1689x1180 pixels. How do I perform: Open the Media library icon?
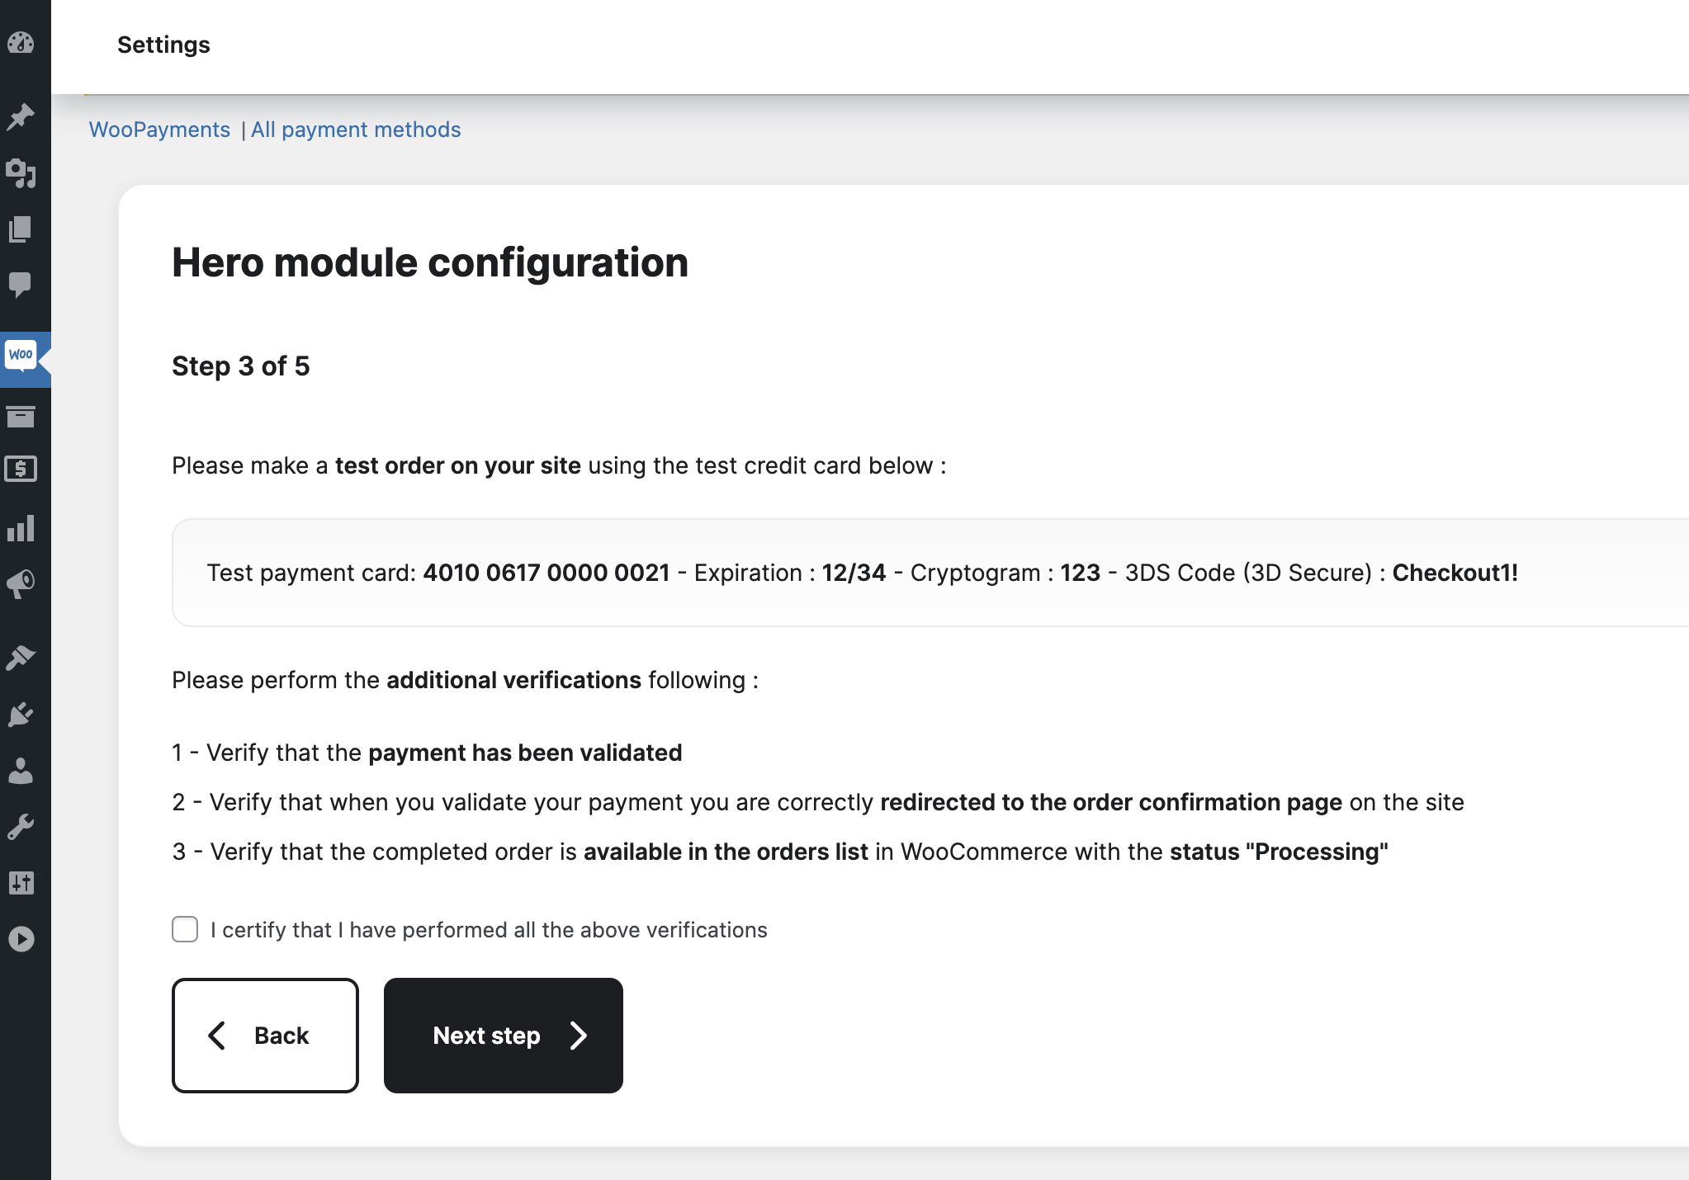pyautogui.click(x=21, y=172)
